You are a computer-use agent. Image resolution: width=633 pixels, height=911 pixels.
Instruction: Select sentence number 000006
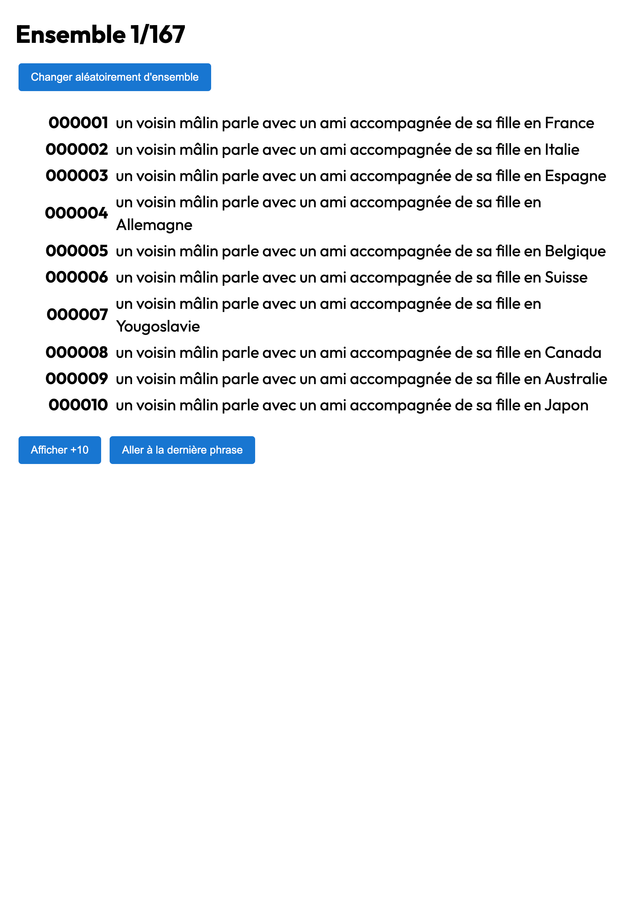(77, 277)
